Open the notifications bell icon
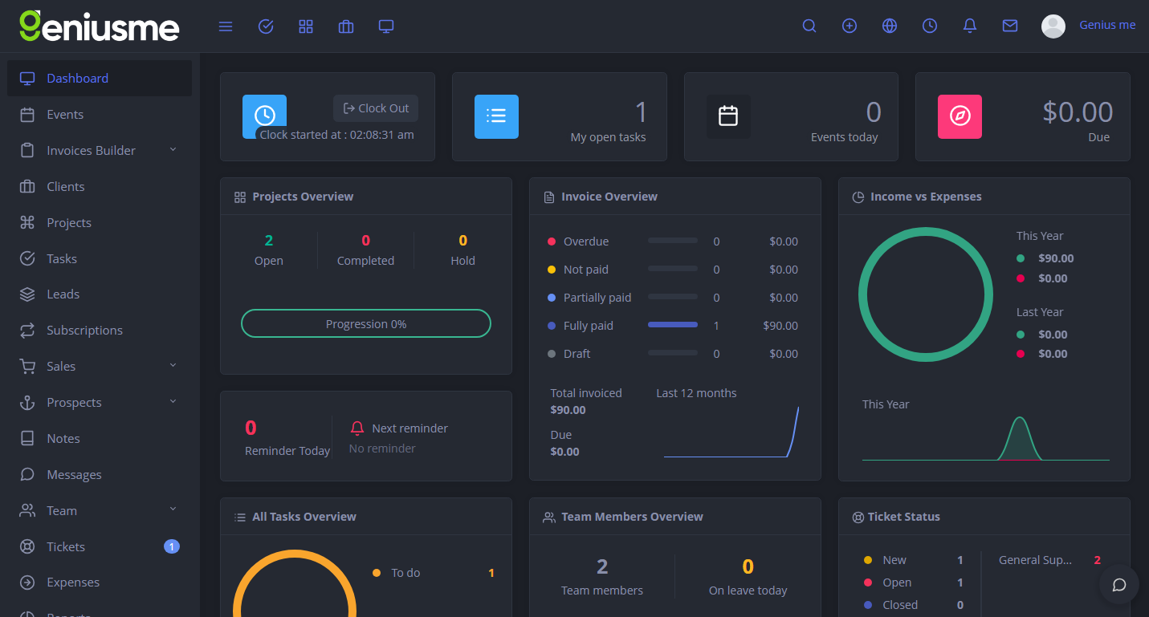 (970, 26)
